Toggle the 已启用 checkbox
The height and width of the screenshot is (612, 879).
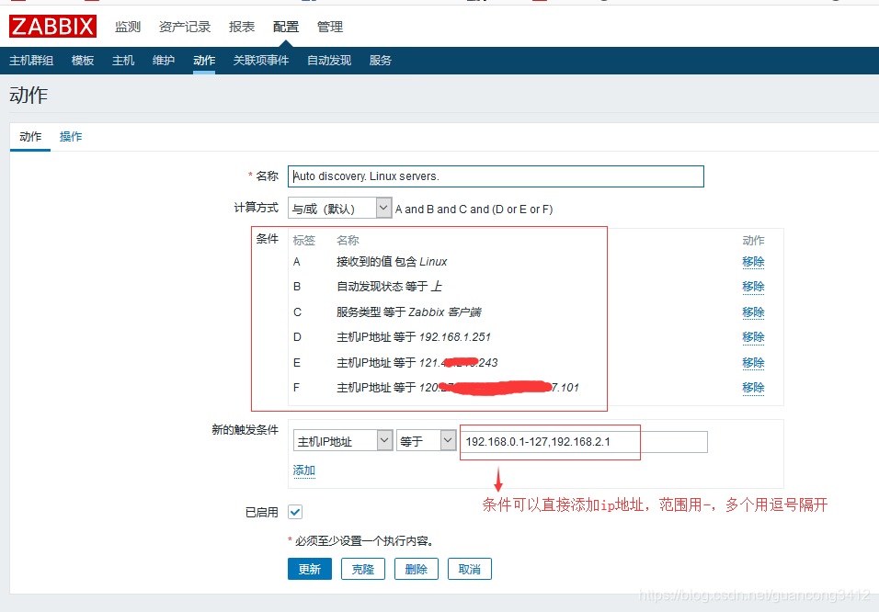click(x=295, y=512)
